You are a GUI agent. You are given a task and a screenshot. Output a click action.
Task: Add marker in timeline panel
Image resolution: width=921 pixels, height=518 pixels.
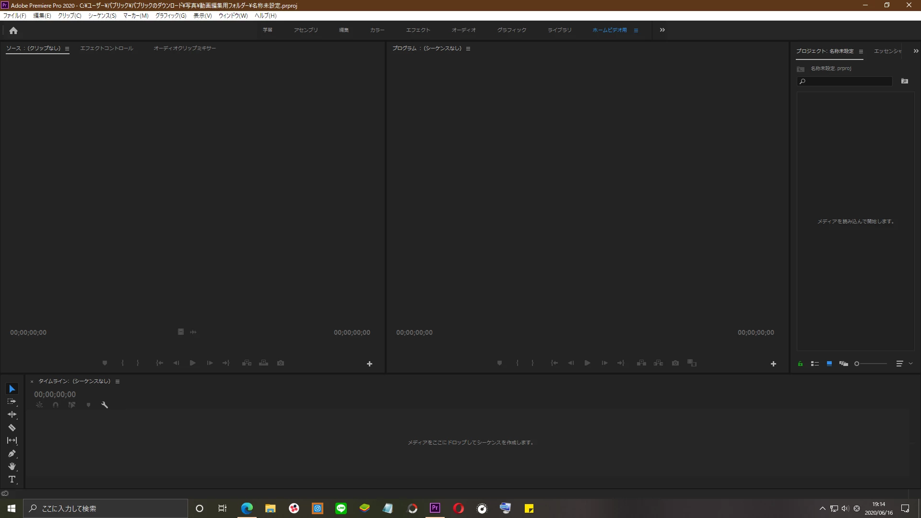click(x=88, y=405)
